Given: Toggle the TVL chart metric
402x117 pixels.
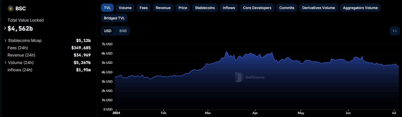Looking at the screenshot, I should tap(107, 8).
